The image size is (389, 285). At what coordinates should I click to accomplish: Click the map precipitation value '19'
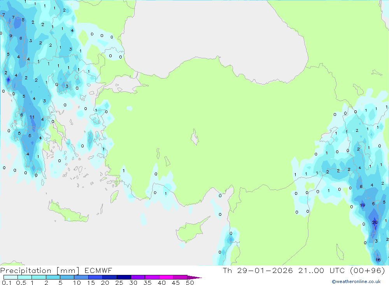tap(363, 205)
